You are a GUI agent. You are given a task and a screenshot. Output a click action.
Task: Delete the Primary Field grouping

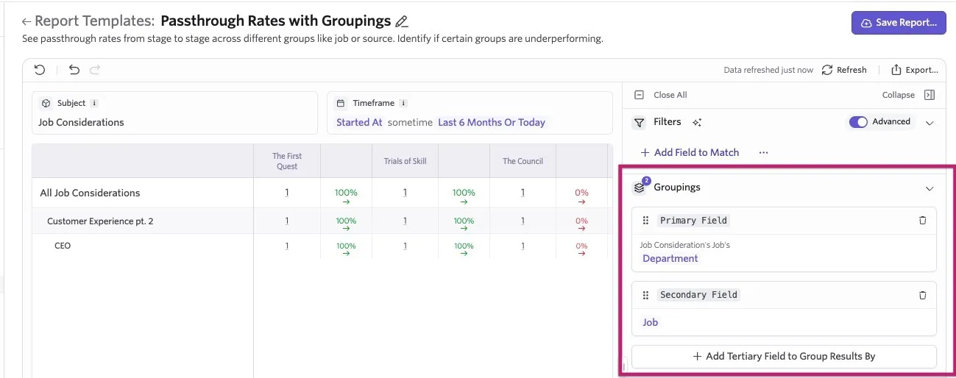922,221
